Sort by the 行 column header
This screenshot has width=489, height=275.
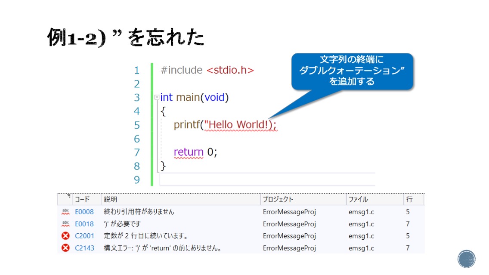pos(414,200)
